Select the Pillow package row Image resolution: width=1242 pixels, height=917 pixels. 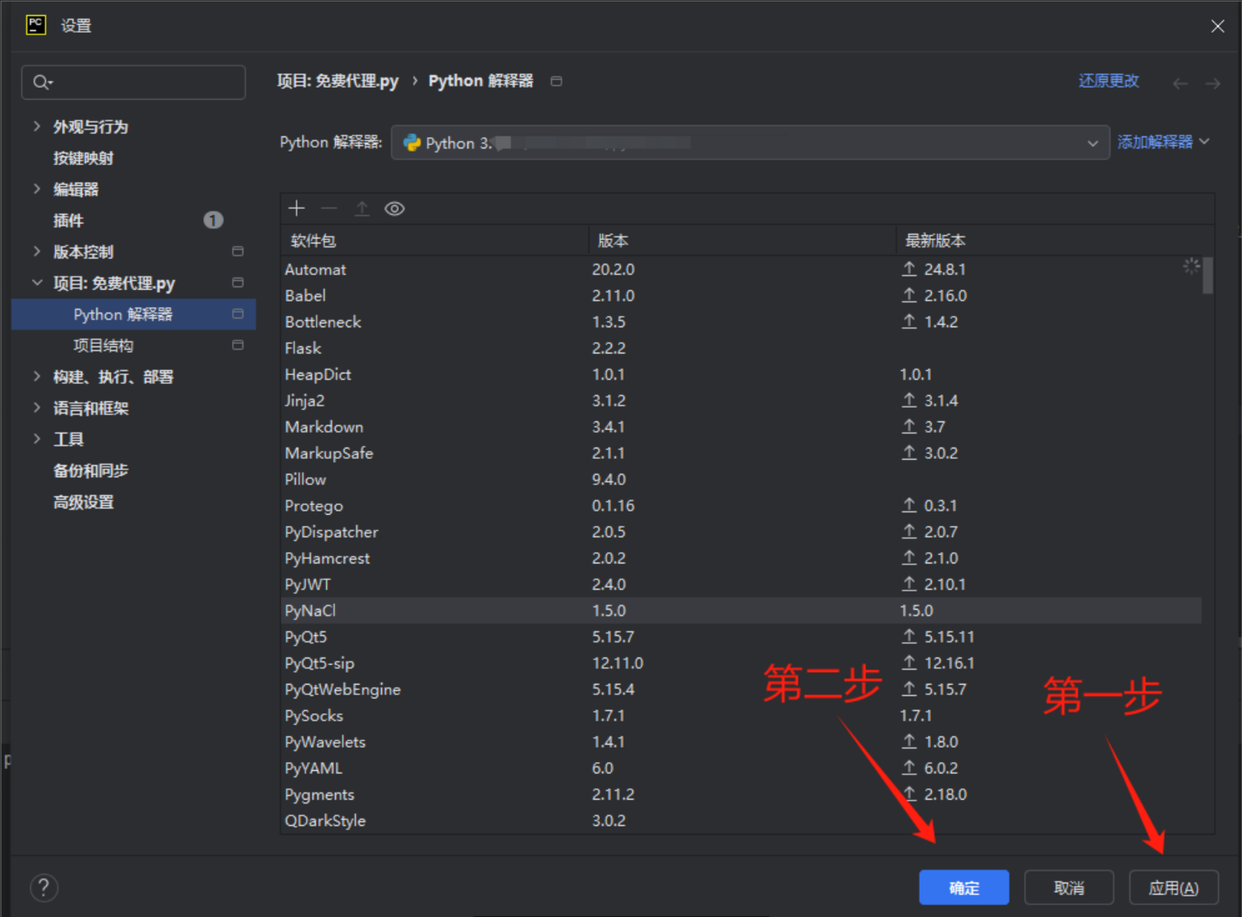pos(742,479)
